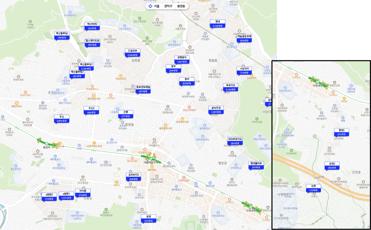This screenshot has height=230, width=371.
Task: Click the 상도근린공원 park icon
Action: point(139,18)
